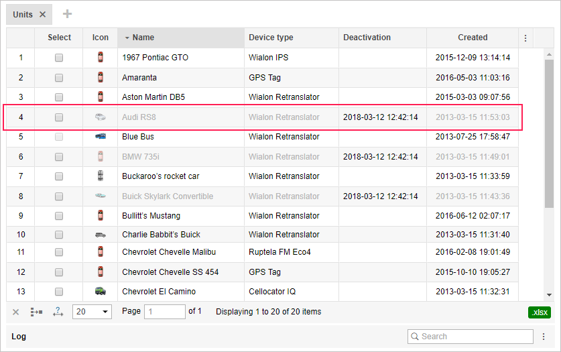Image resolution: width=561 pixels, height=352 pixels.
Task: Close the Units tab
Action: click(x=43, y=14)
